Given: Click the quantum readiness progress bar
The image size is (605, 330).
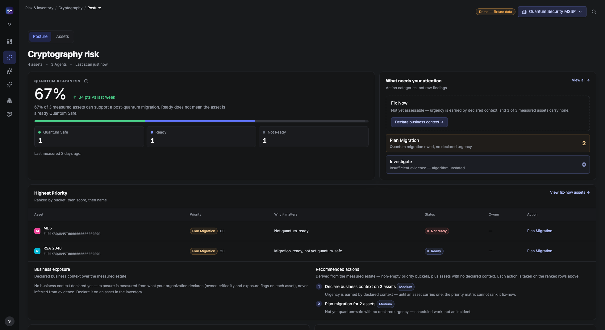Looking at the screenshot, I should pyautogui.click(x=201, y=121).
